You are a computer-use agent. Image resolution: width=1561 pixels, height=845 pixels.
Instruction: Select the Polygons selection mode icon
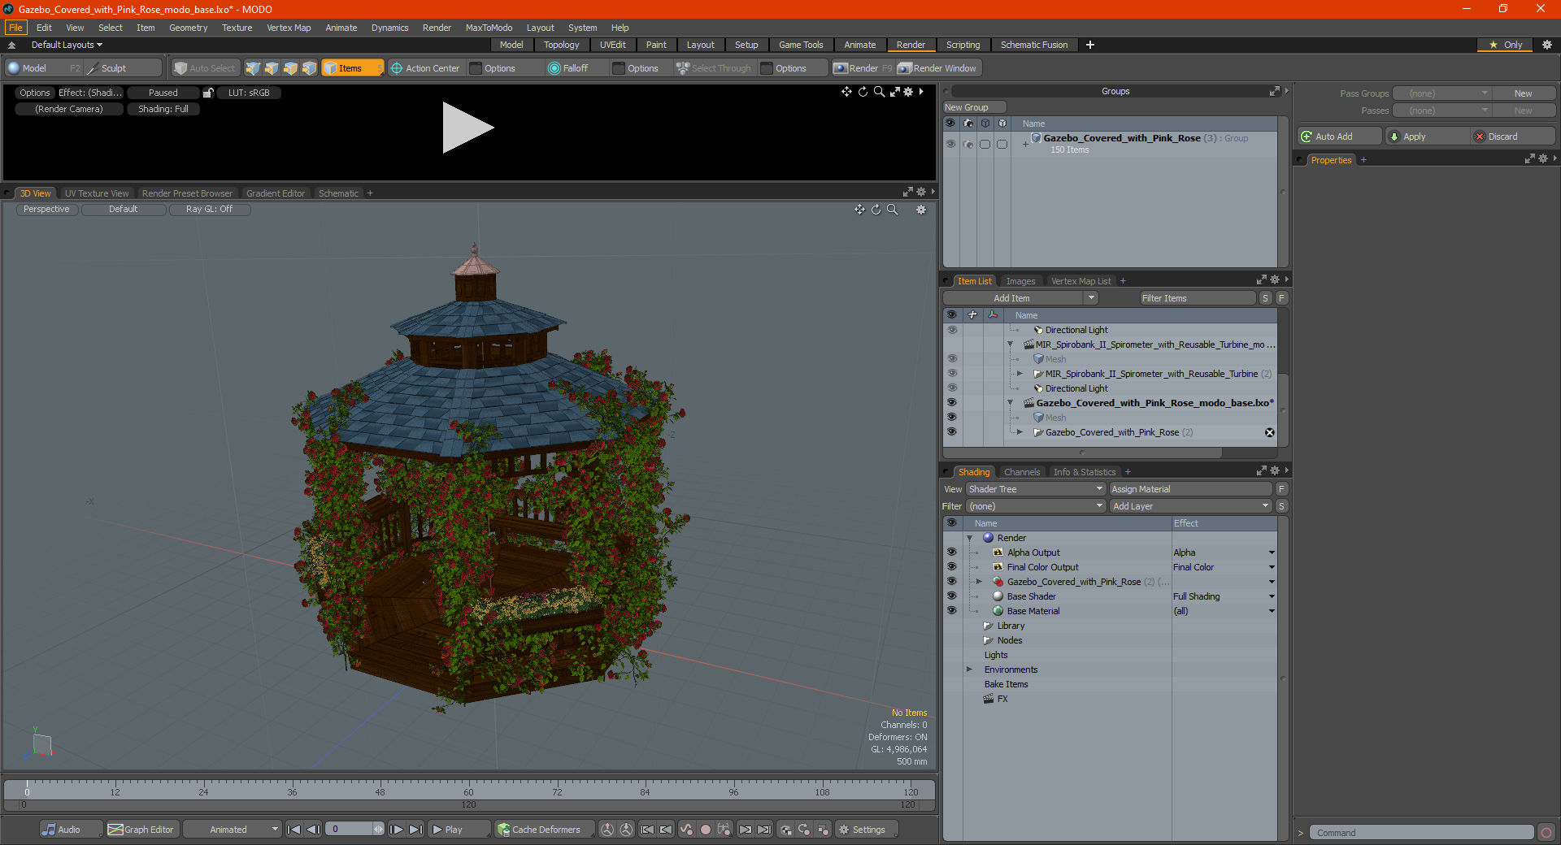(x=290, y=68)
